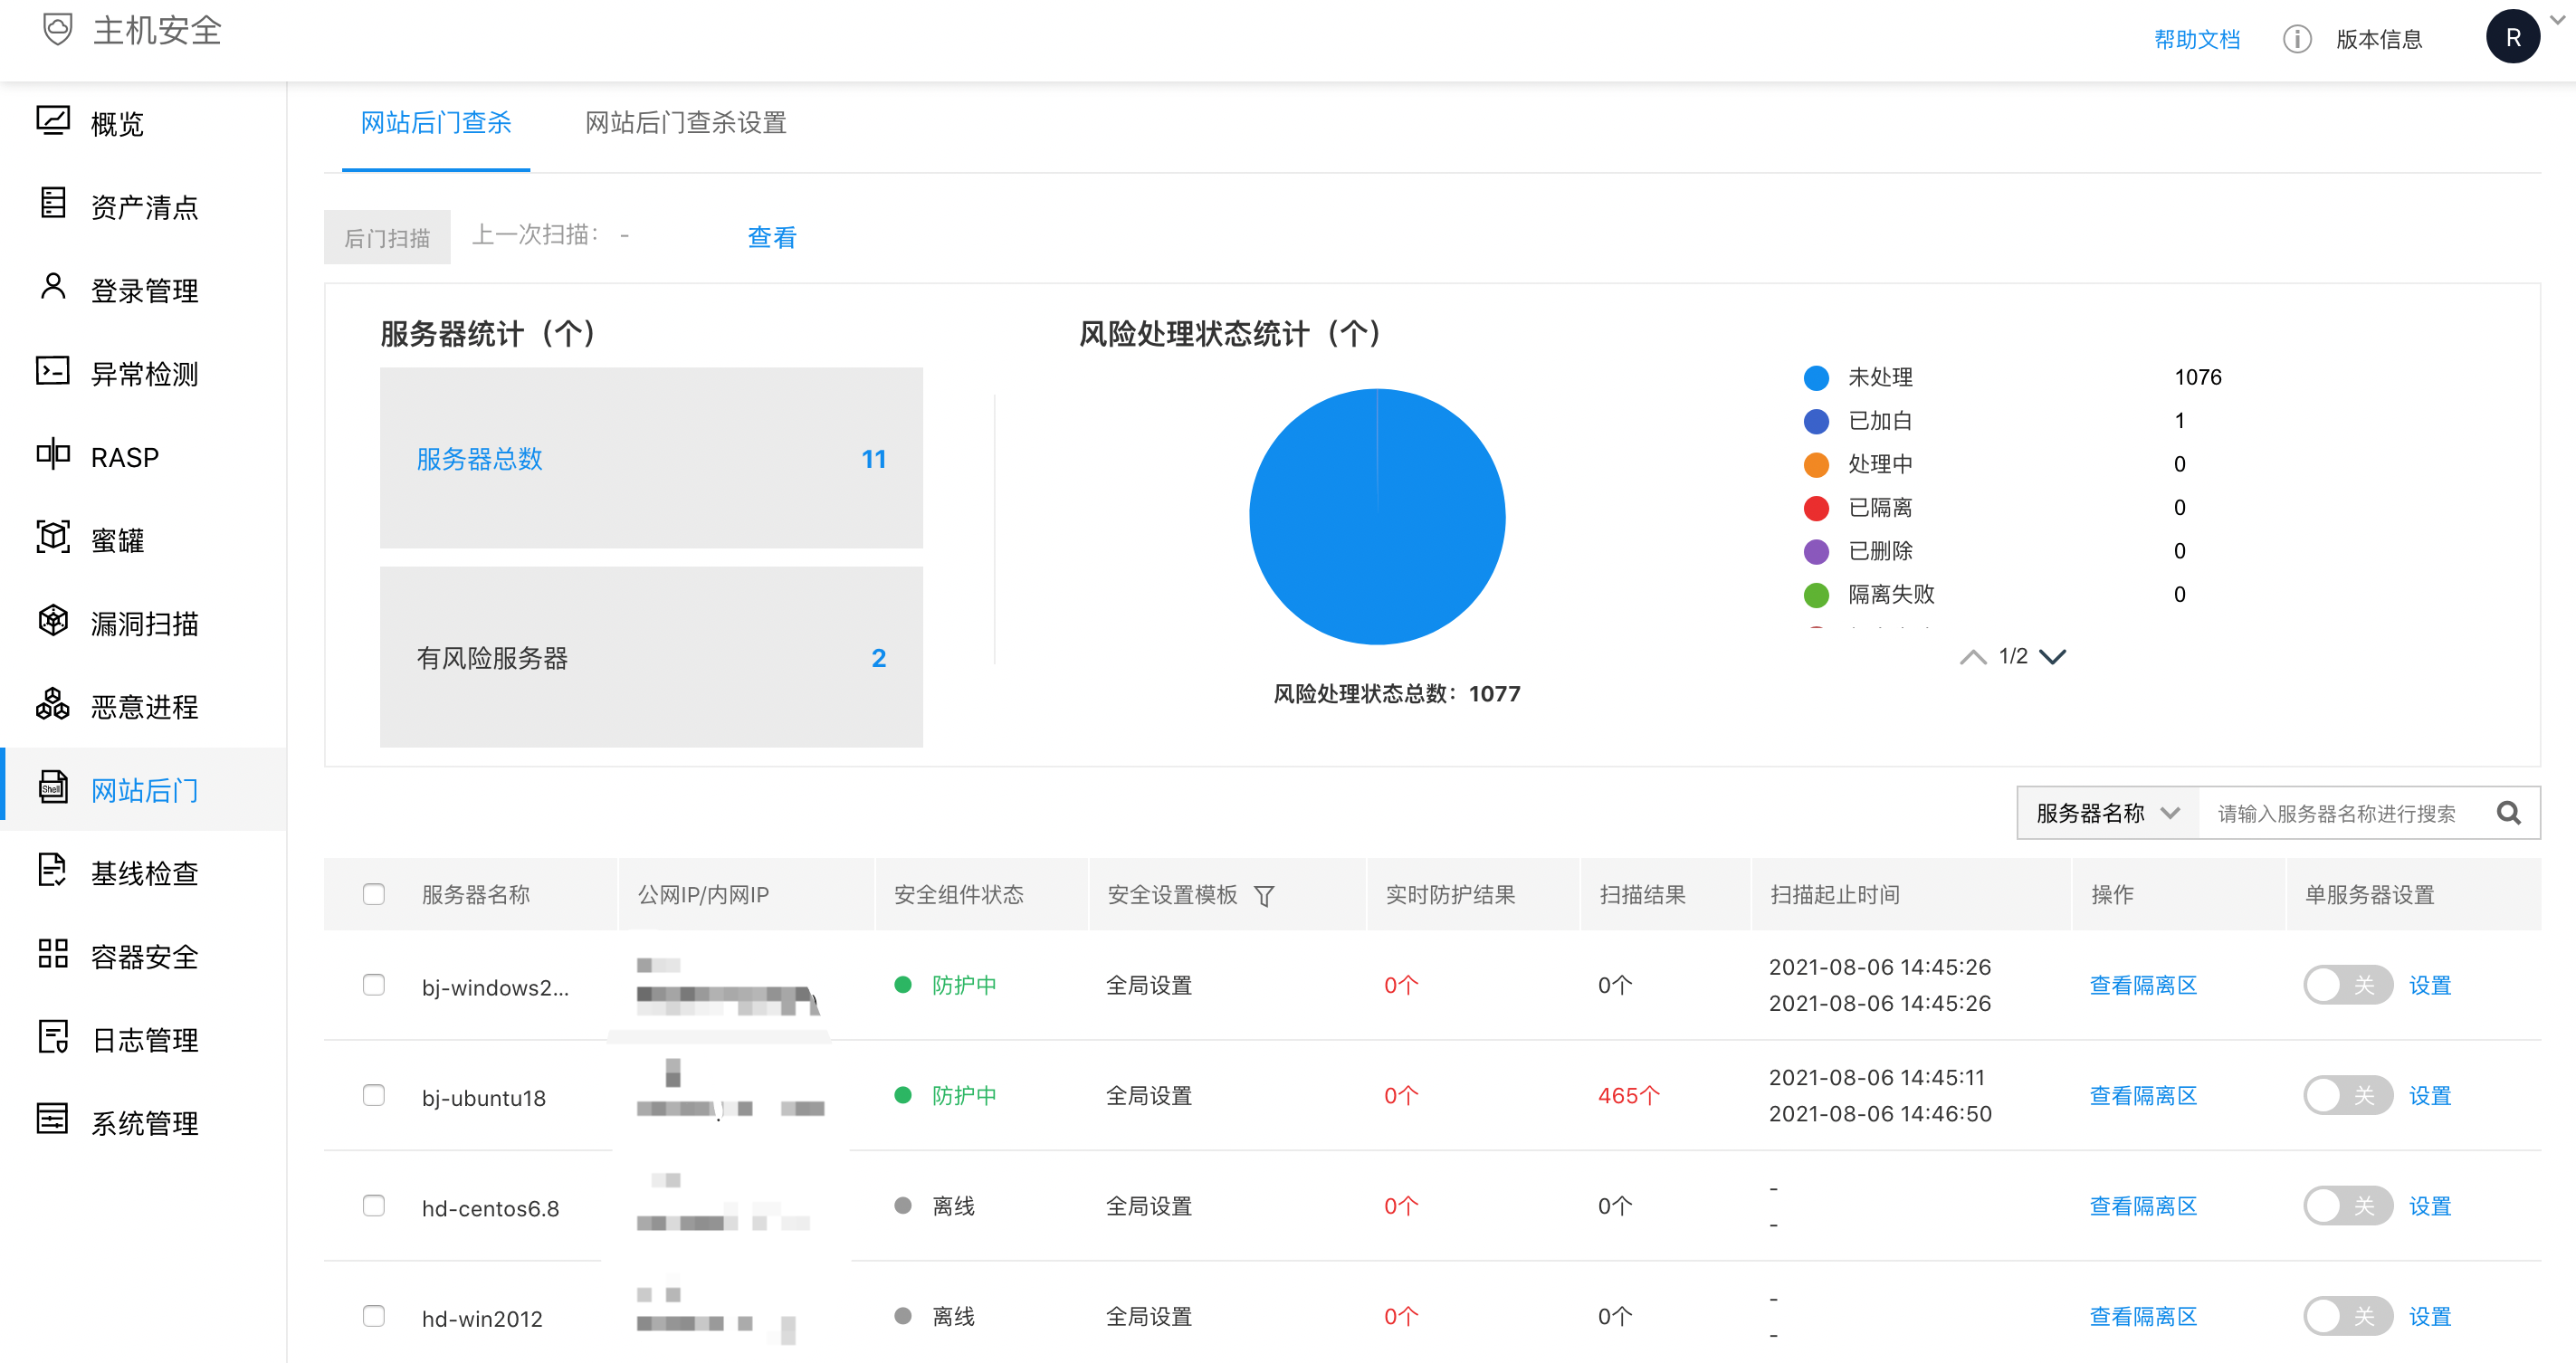This screenshot has width=2576, height=1363.
Task: Toggle single-server switch for hd-centos6.8
Action: click(x=2348, y=1206)
